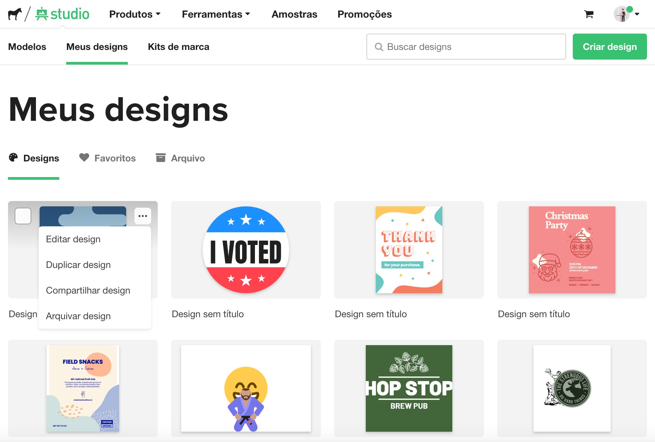The image size is (655, 442).
Task: Click the user profile avatar
Action: (x=622, y=14)
